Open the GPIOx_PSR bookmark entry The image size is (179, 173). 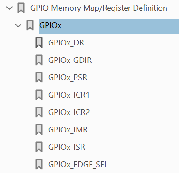[x=68, y=78]
